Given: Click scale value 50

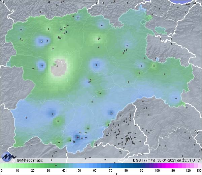Looking at the screenshot, I should click(x=79, y=171).
